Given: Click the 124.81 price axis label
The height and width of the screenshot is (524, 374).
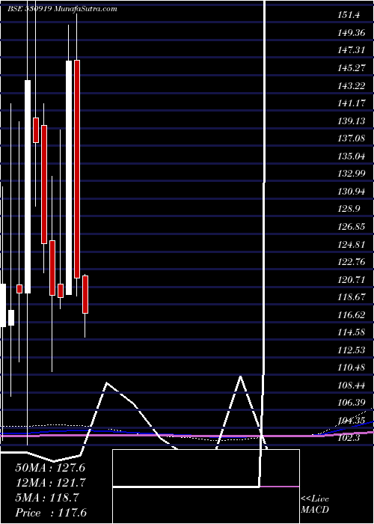Looking at the screenshot, I should (351, 244).
